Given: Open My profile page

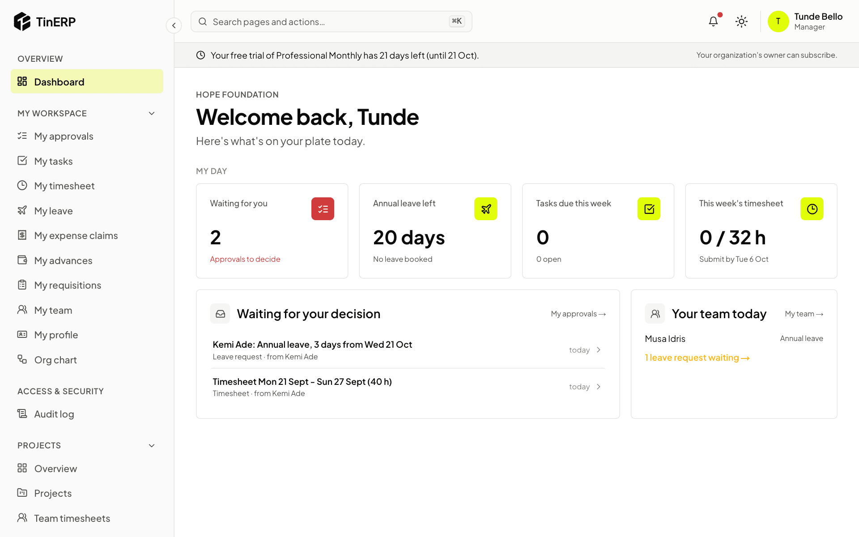Looking at the screenshot, I should click(87, 335).
